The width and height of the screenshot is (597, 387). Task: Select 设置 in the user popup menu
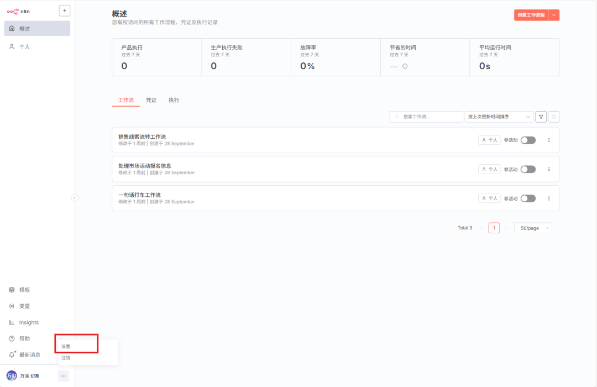[66, 347]
